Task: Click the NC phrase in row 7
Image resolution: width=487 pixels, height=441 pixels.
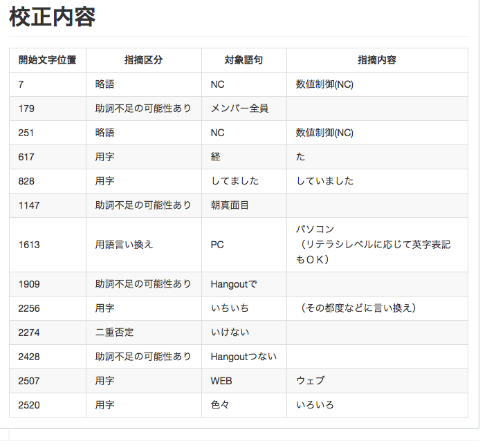Action: pos(217,84)
